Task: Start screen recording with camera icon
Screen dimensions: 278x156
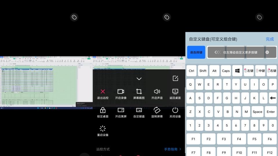Action: pyautogui.click(x=121, y=92)
